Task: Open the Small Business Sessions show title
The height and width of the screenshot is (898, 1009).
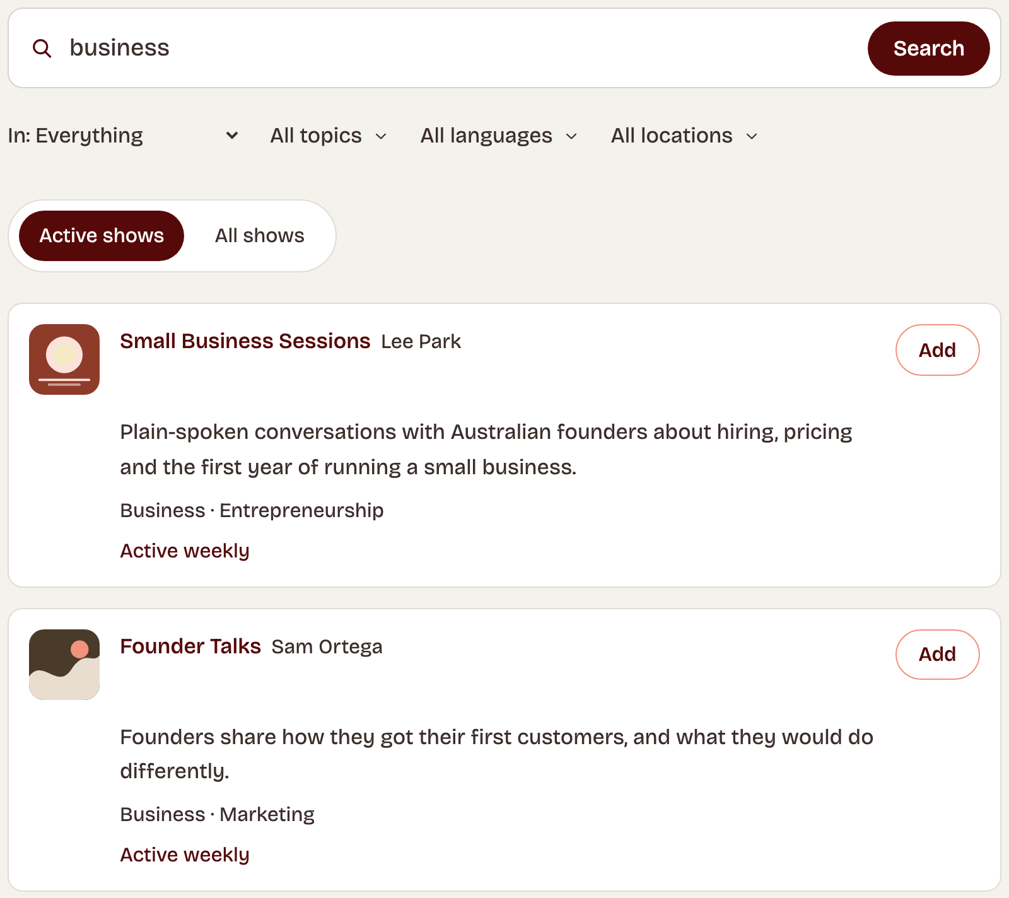Action: (245, 341)
